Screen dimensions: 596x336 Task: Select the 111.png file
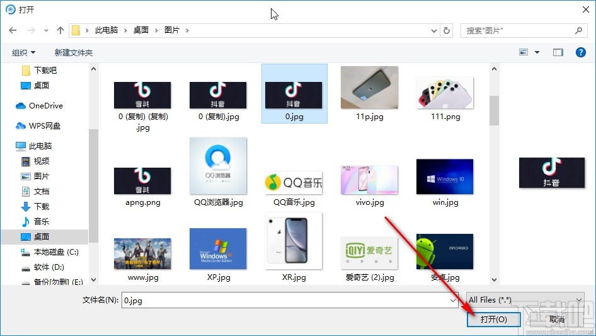[x=445, y=98]
